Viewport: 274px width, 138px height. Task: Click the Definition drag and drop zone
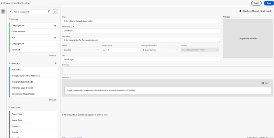pyautogui.click(x=168, y=90)
